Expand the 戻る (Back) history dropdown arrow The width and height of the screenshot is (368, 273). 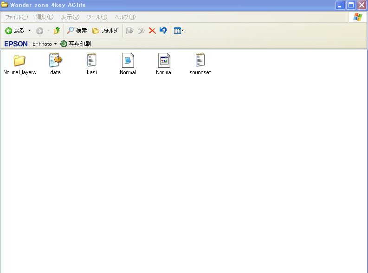pos(30,31)
